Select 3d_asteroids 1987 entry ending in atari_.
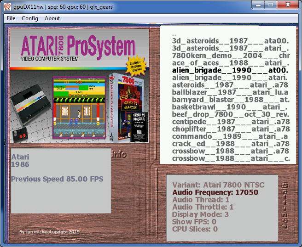 [x=231, y=48]
